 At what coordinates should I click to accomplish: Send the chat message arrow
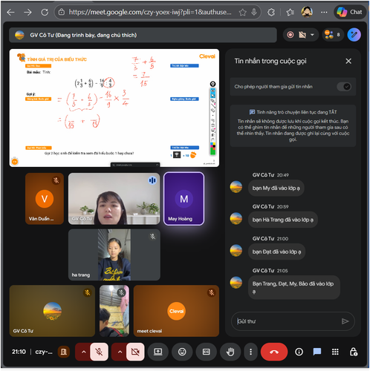[x=345, y=321]
